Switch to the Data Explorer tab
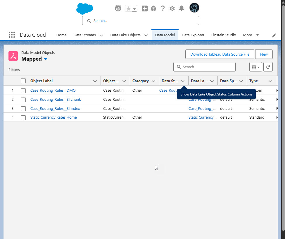Screen dimensions: 285x239 pos(193,35)
